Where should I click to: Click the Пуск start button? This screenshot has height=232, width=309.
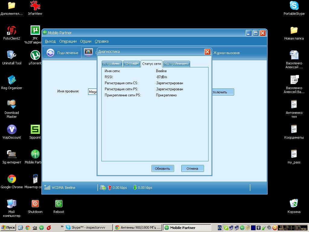click(8, 227)
